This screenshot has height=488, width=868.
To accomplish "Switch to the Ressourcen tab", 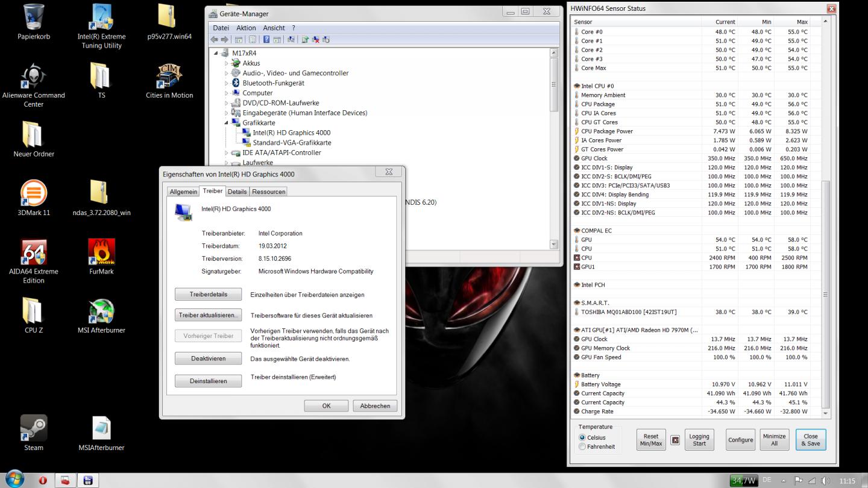I will 268,192.
